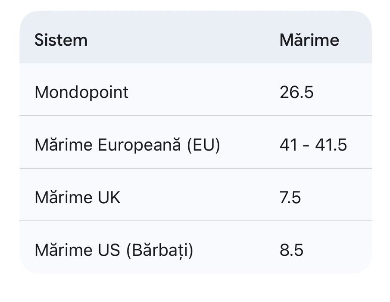The width and height of the screenshot is (390, 302).
Task: Click the UK size value 7.5
Action: click(x=290, y=198)
